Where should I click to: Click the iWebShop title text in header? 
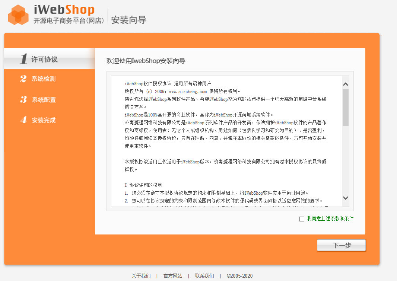pos(64,10)
